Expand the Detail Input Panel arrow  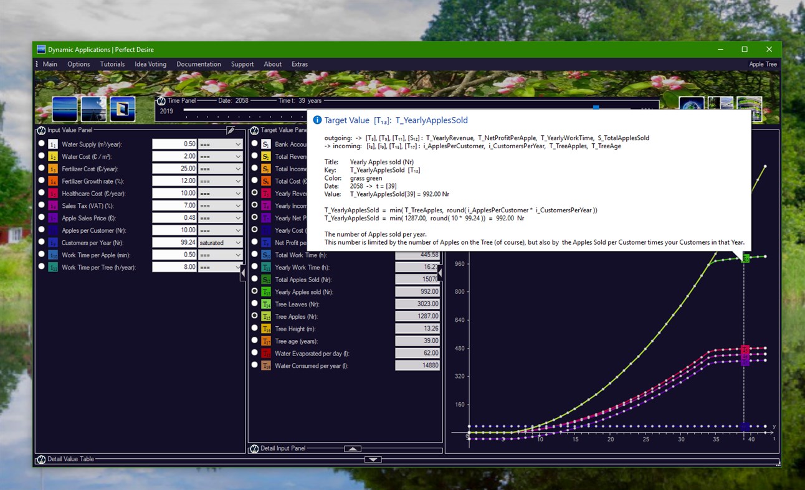352,448
